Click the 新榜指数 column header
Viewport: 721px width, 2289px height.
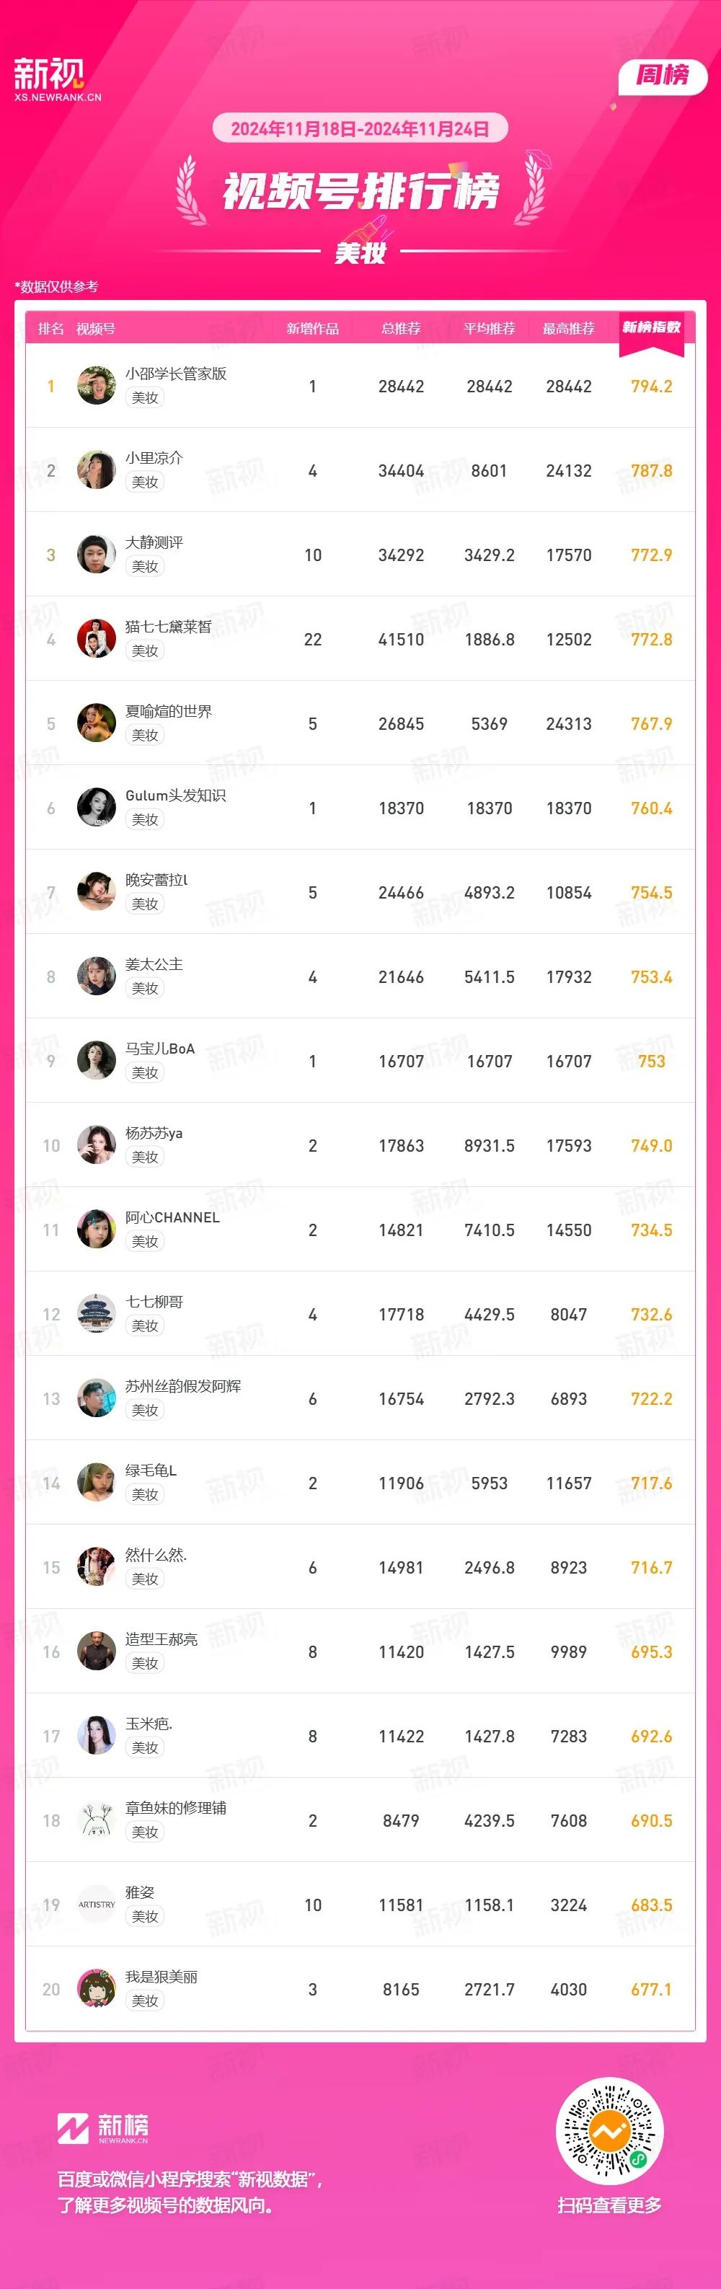[x=651, y=328]
